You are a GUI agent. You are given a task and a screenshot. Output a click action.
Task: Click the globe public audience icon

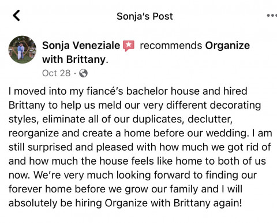(x=83, y=73)
